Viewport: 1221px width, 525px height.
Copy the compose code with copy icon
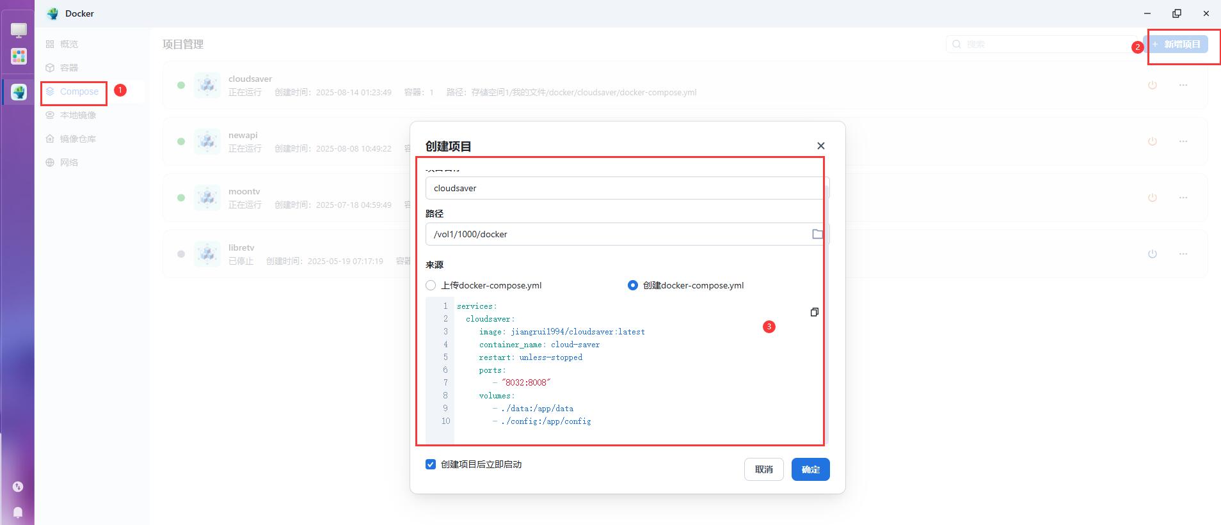[814, 312]
